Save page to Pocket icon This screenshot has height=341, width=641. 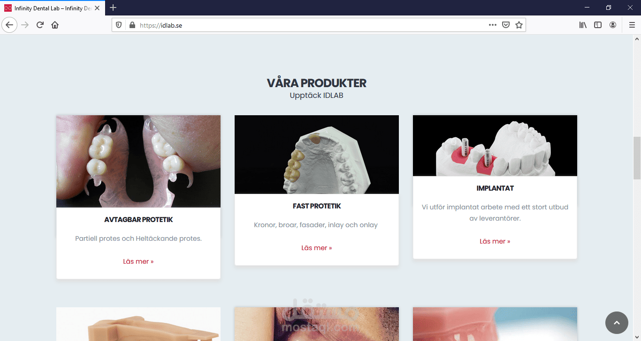tap(506, 25)
